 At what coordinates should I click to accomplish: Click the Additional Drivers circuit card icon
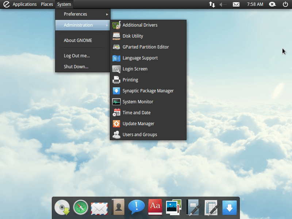click(x=116, y=25)
